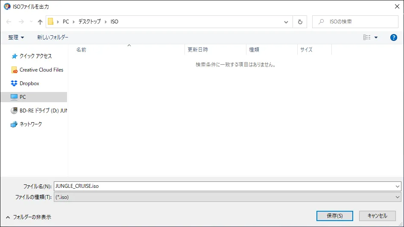Click the PC monitor icon in sidebar
The width and height of the screenshot is (404, 227).
point(14,97)
